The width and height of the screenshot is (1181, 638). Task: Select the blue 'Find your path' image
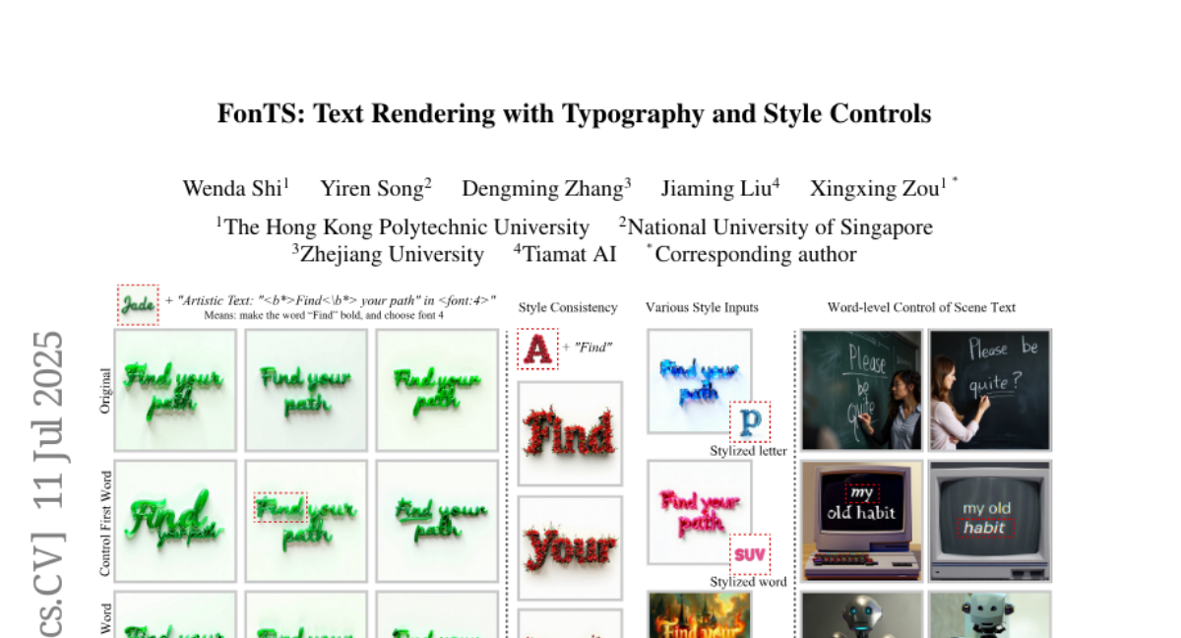(699, 380)
